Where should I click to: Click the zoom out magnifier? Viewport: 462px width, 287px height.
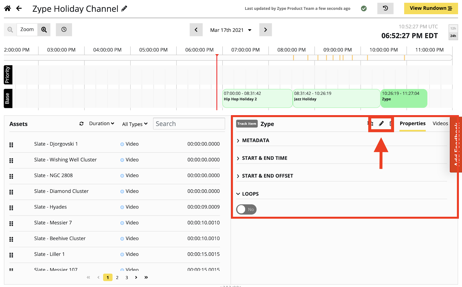(10, 30)
